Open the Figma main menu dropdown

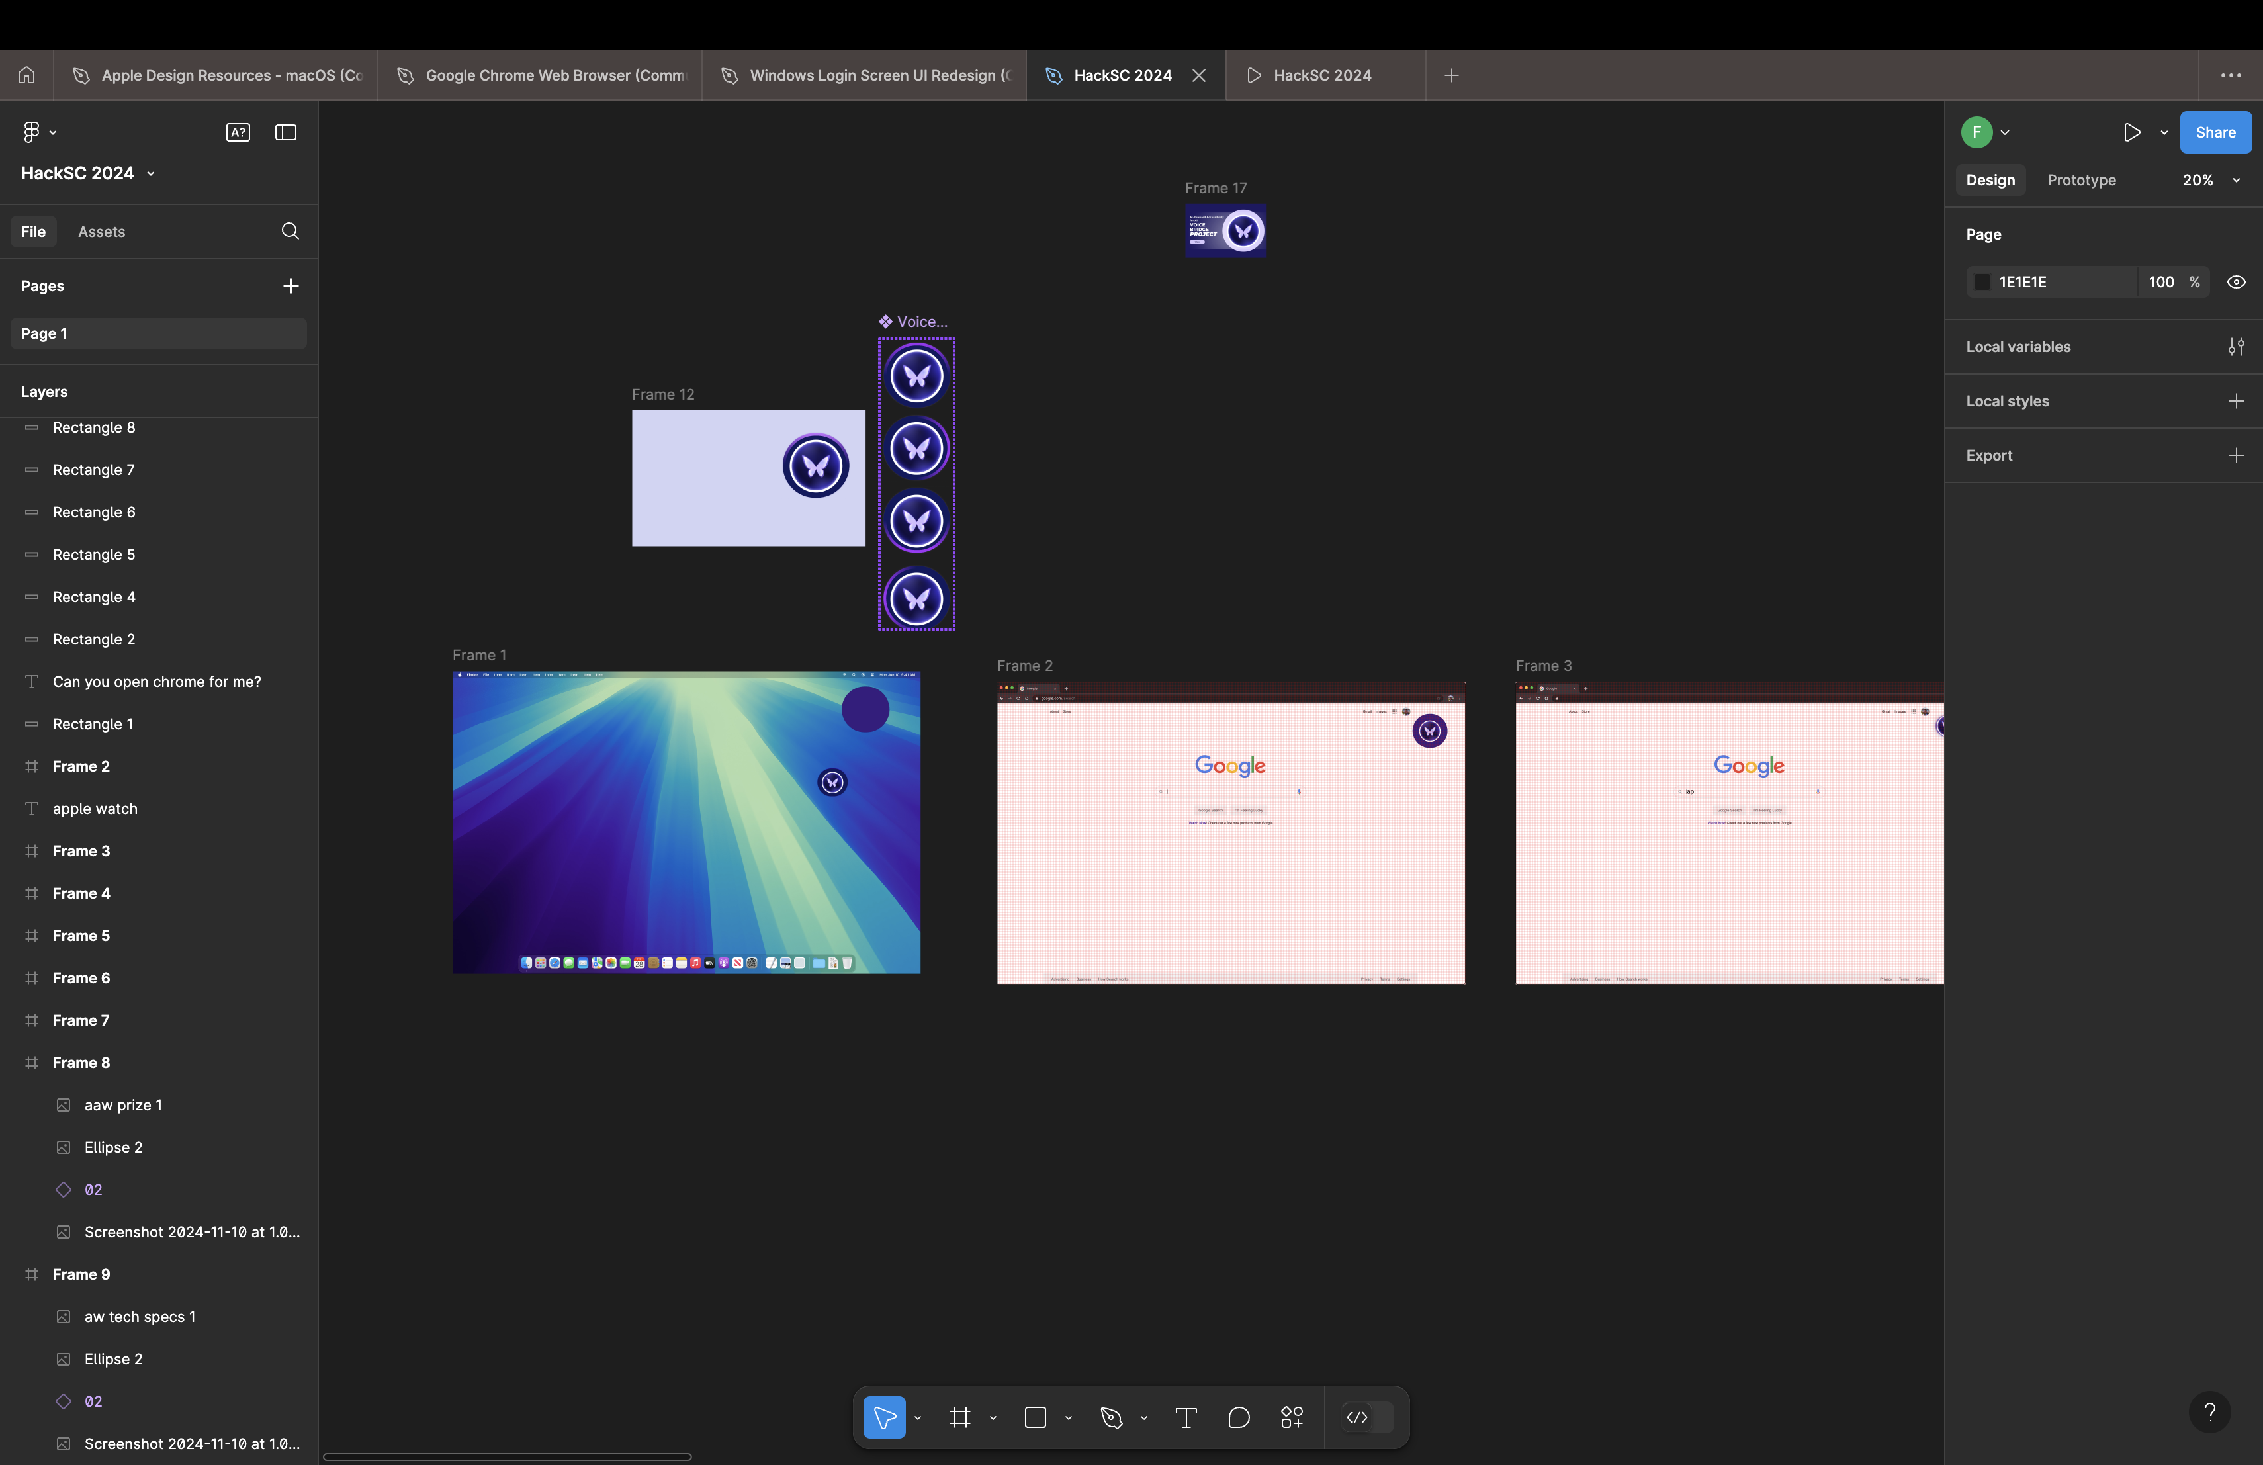coord(39,132)
